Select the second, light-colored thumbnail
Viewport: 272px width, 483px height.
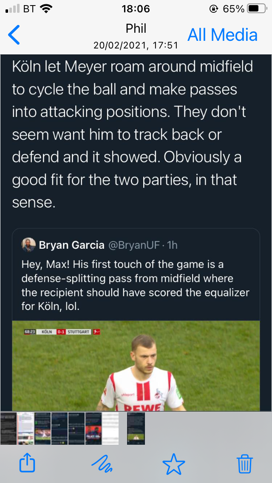(x=25, y=428)
